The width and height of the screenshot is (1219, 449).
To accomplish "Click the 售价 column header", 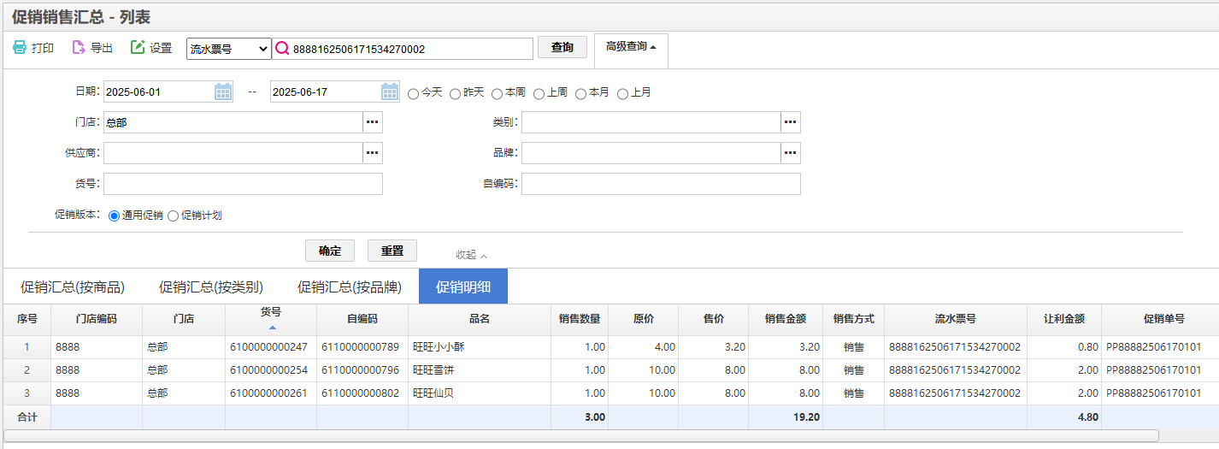I will [714, 319].
